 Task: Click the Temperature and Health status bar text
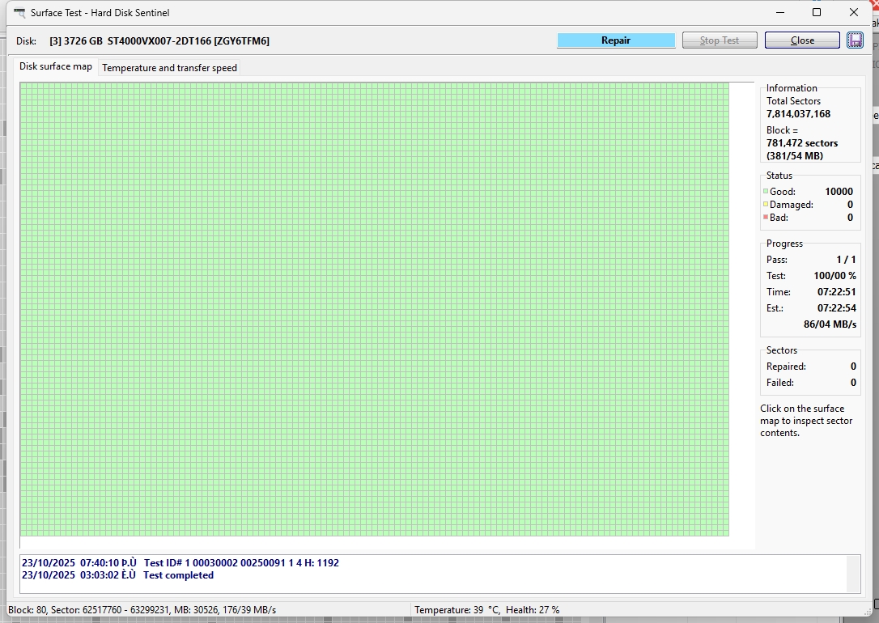click(486, 610)
